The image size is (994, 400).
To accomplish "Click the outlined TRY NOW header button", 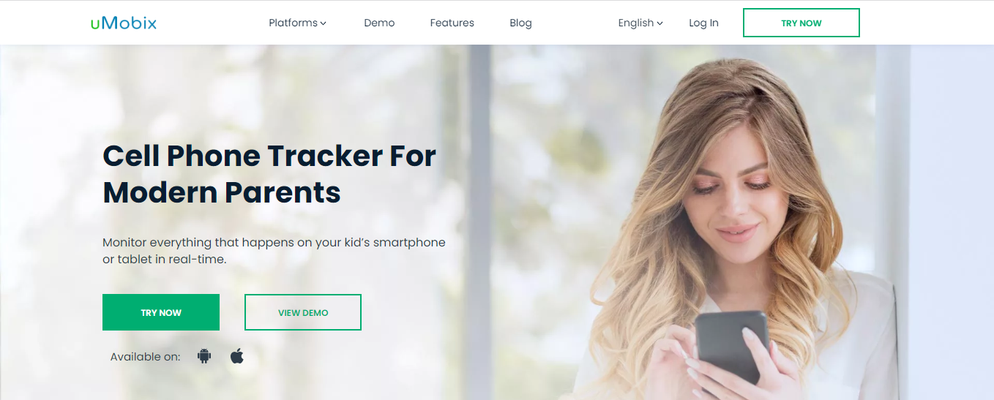I will [801, 23].
